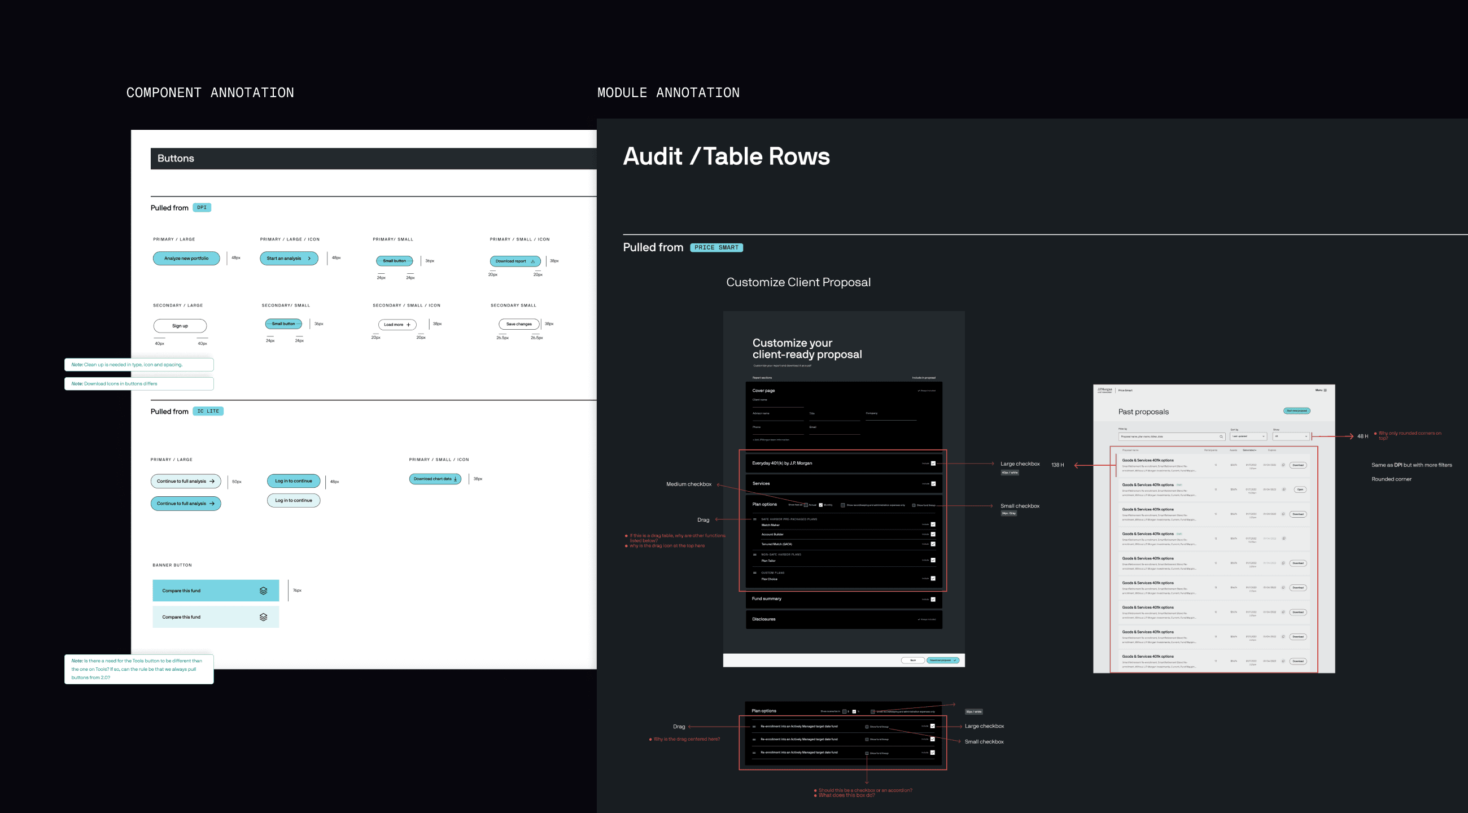Click the search icon in the Past proposals filter field

(1221, 436)
